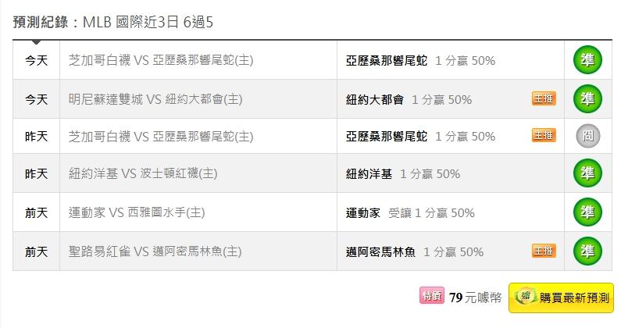Open today's 芝加哥白襪 VS 亞歷桑那響尾蛇 matchup

coord(160,61)
